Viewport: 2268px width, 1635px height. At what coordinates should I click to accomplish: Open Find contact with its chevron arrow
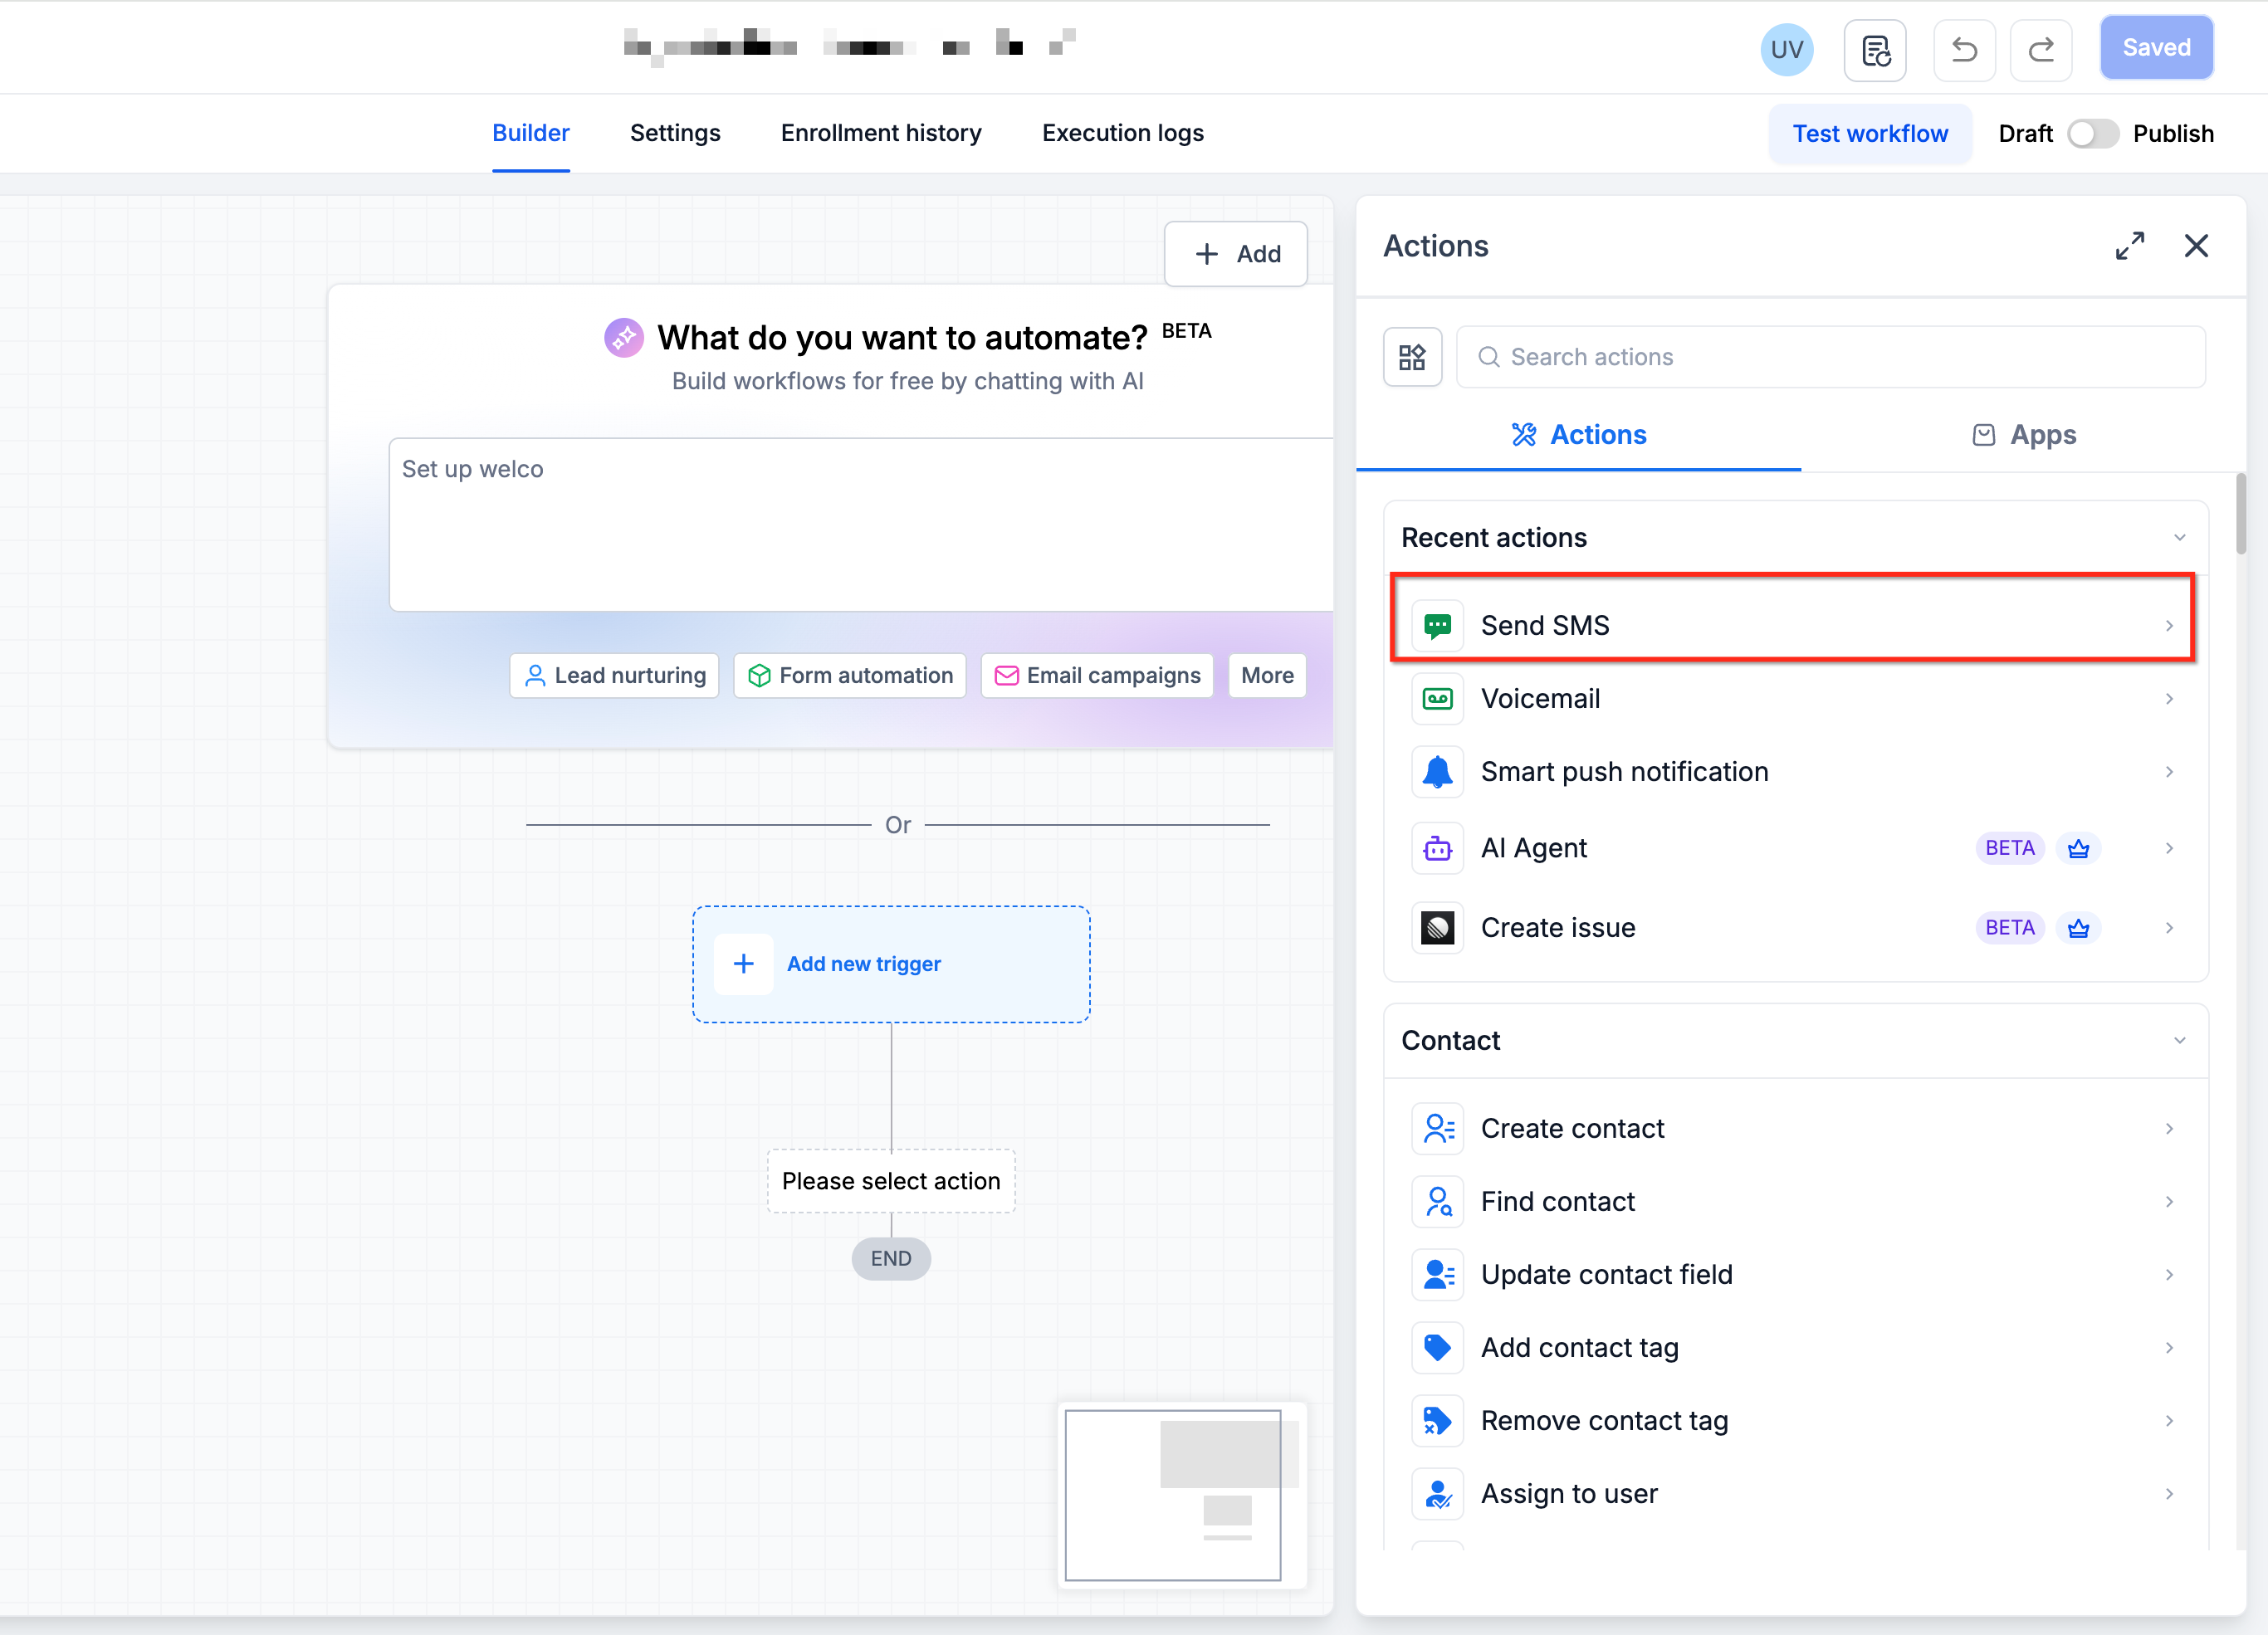(2169, 1202)
